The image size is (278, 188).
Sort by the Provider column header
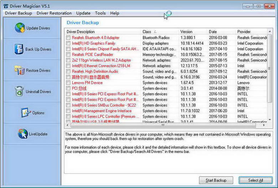(251, 32)
